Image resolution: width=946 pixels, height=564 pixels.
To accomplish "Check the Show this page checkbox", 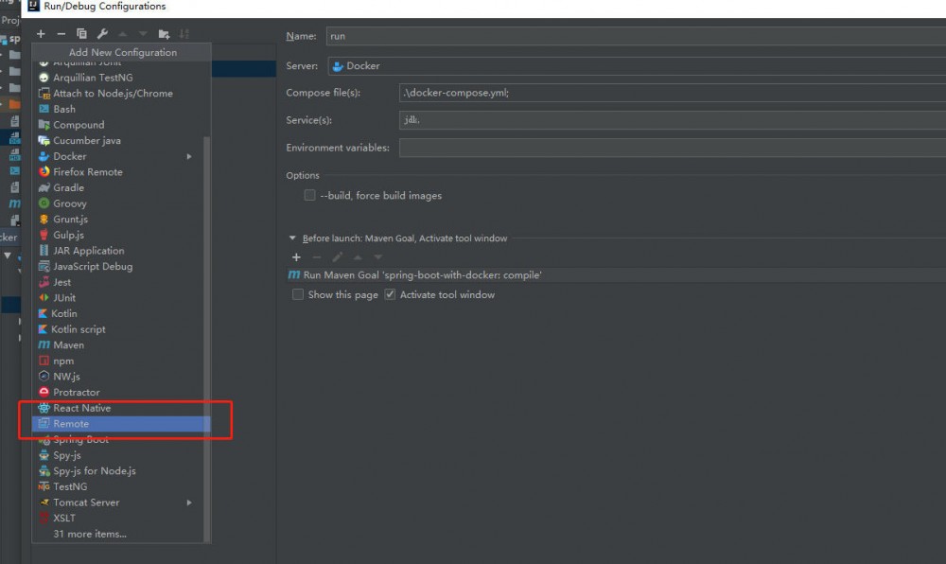I will 297,294.
